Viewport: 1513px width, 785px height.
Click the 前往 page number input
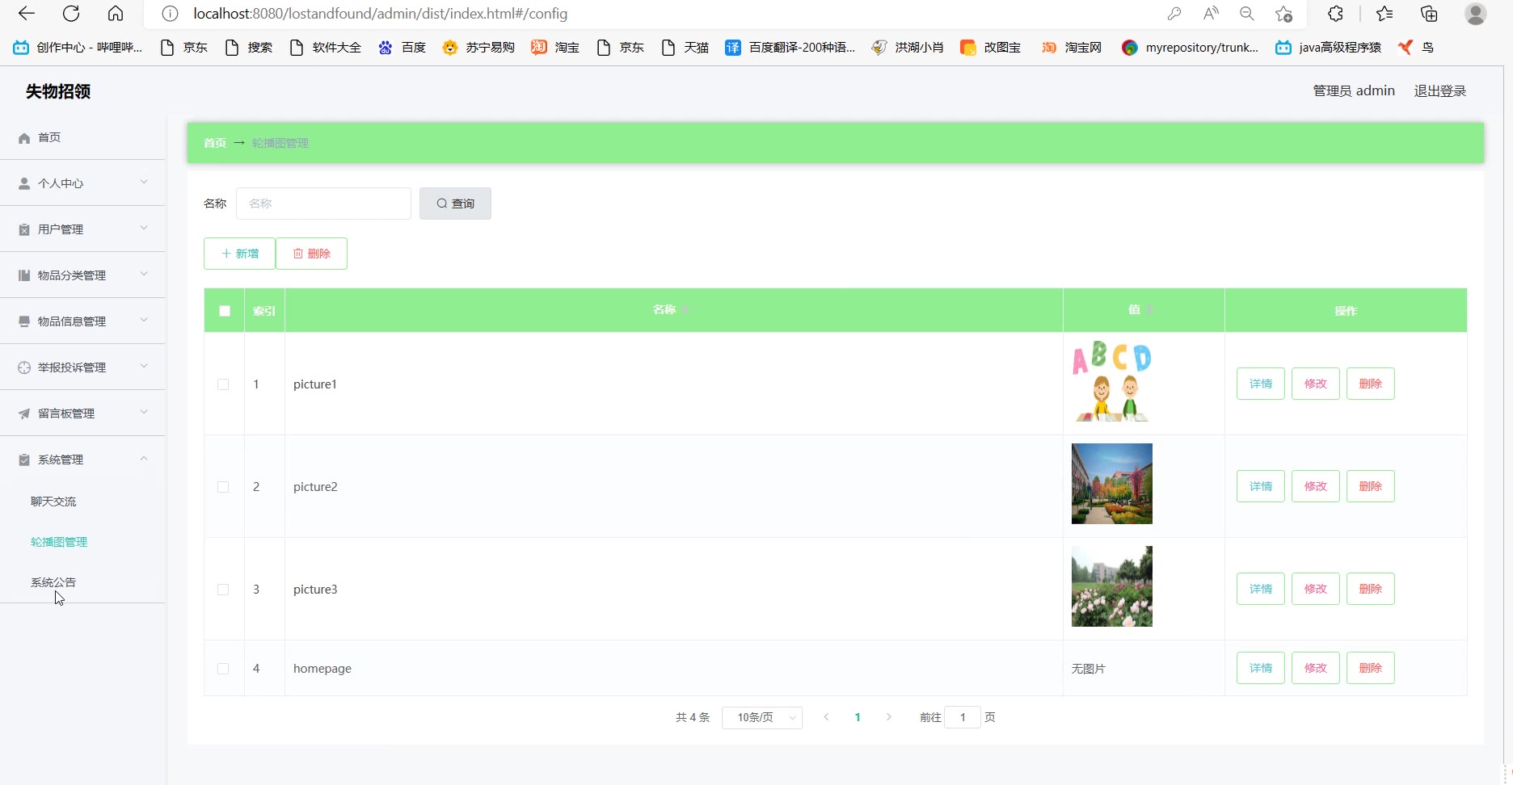tap(963, 717)
